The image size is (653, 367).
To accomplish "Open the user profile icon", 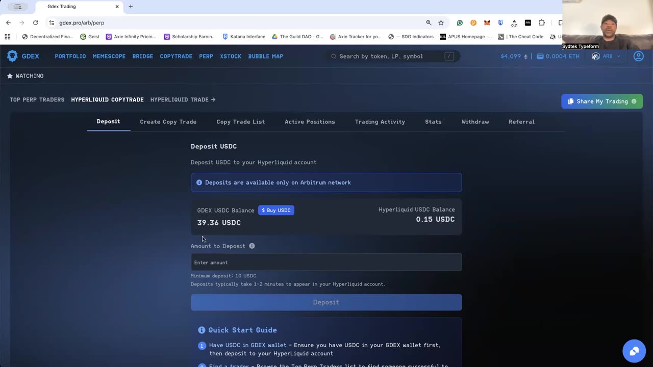I will (638, 56).
